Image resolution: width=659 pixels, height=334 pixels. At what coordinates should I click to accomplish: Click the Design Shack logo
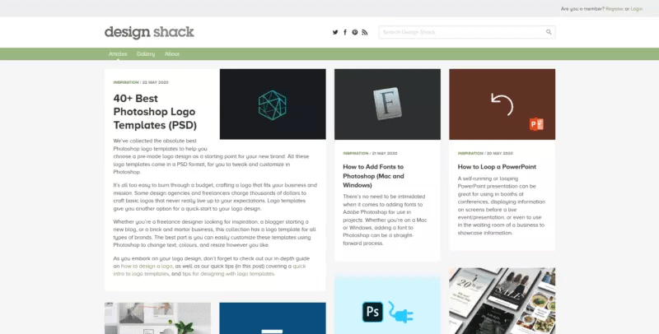149,32
